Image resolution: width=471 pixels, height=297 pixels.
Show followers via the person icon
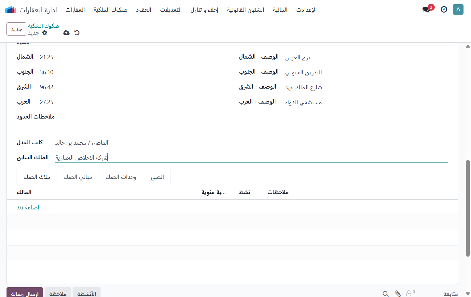click(x=410, y=293)
